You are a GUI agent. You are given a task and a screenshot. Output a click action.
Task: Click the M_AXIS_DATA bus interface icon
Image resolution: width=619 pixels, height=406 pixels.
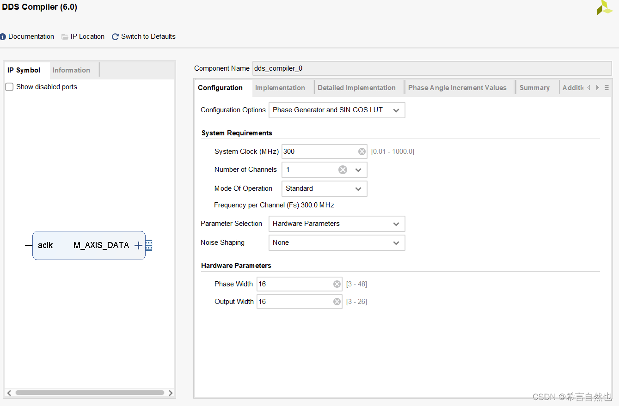pyautogui.click(x=149, y=245)
